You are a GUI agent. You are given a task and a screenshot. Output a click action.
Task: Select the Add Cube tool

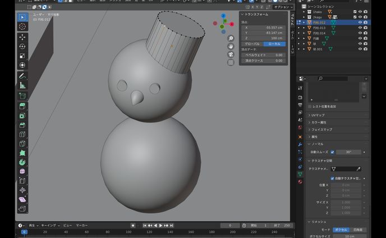click(22, 96)
